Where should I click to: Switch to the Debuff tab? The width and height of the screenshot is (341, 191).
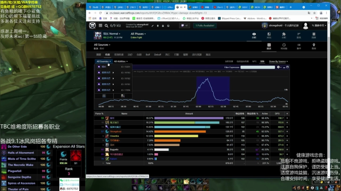point(158,55)
